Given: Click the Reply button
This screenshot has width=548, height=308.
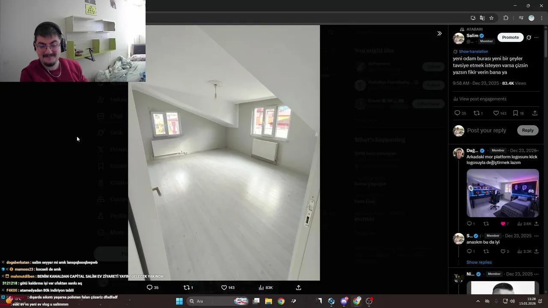Looking at the screenshot, I should pyautogui.click(x=527, y=130).
